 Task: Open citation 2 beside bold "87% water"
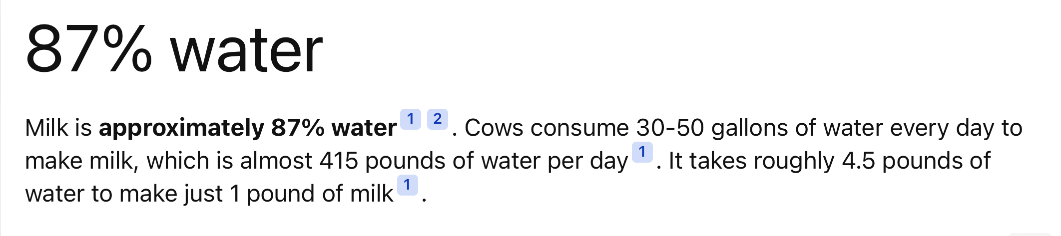[x=437, y=119]
